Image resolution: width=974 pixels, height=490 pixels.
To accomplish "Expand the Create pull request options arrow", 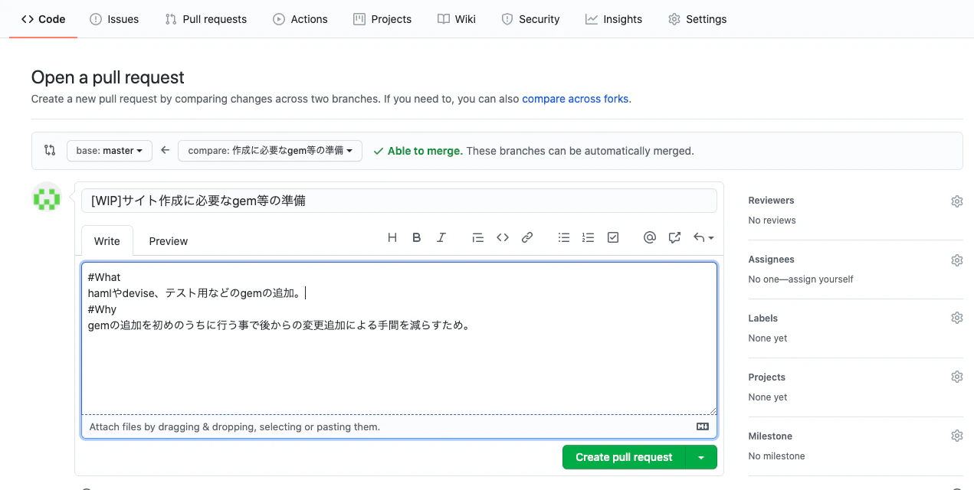I will [x=701, y=457].
